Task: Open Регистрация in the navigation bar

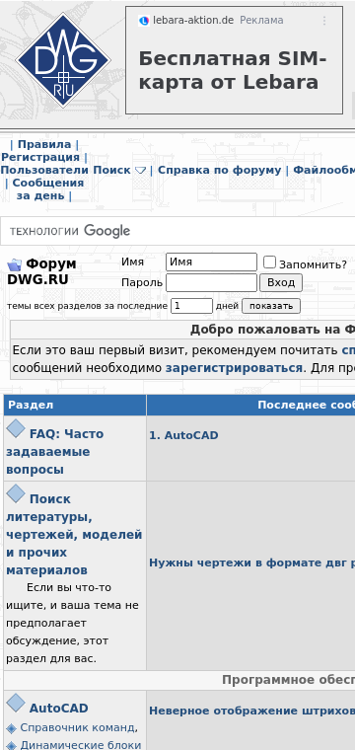Action: (40, 157)
